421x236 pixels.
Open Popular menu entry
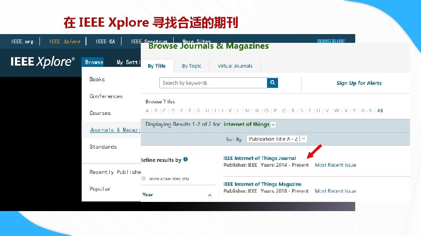click(100, 189)
